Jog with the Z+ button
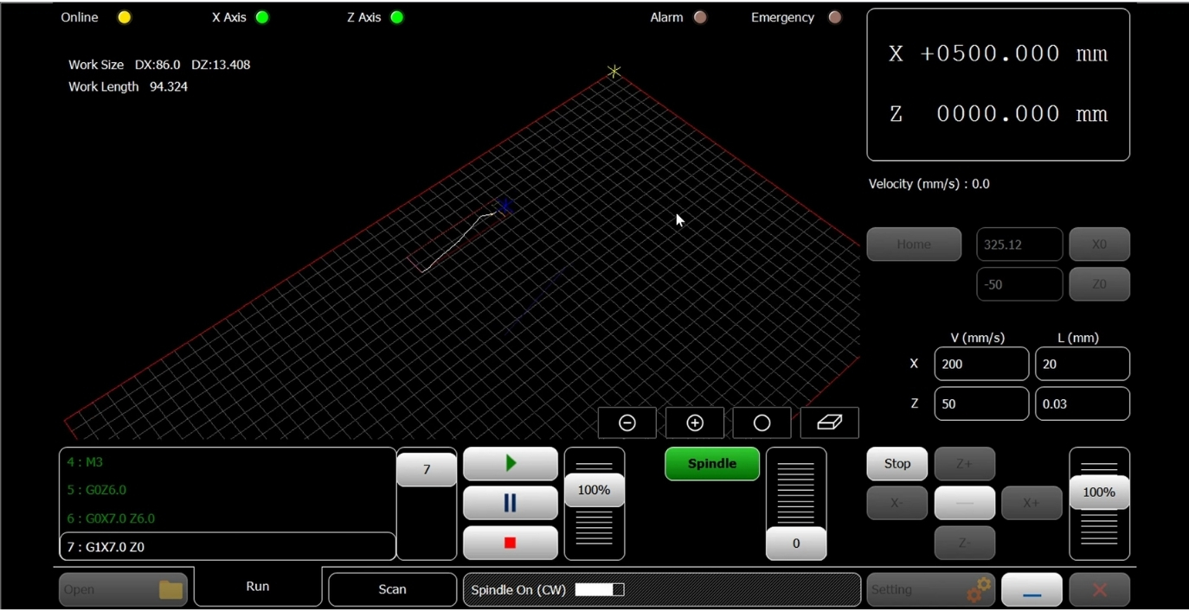The height and width of the screenshot is (610, 1189). (965, 464)
